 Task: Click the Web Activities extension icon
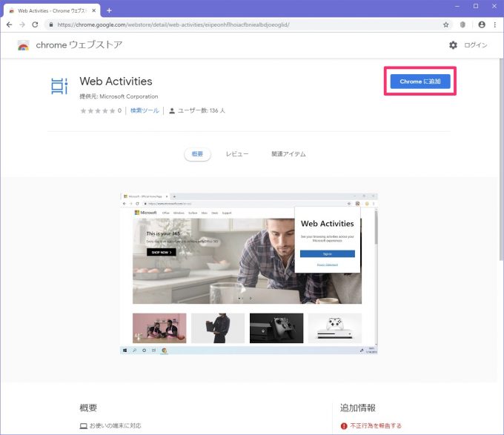(59, 86)
